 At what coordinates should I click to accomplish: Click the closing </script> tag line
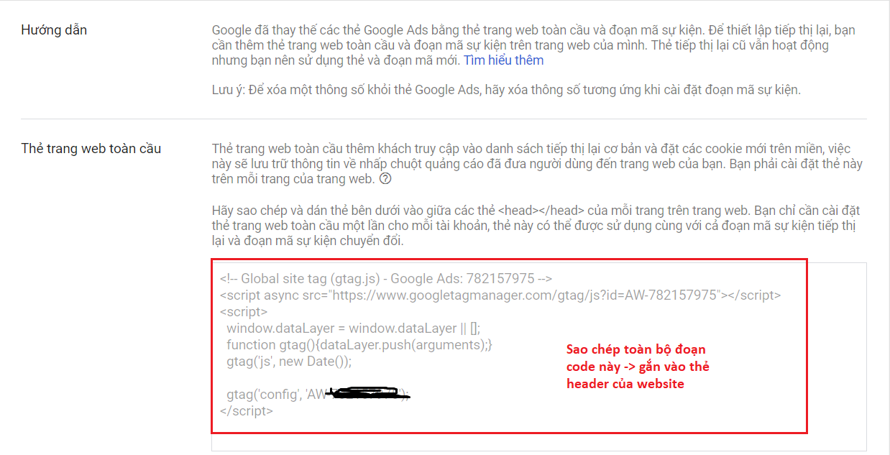pyautogui.click(x=247, y=411)
